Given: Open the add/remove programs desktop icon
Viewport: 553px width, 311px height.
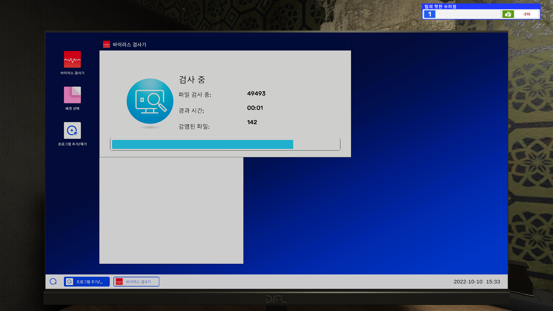Looking at the screenshot, I should (72, 130).
